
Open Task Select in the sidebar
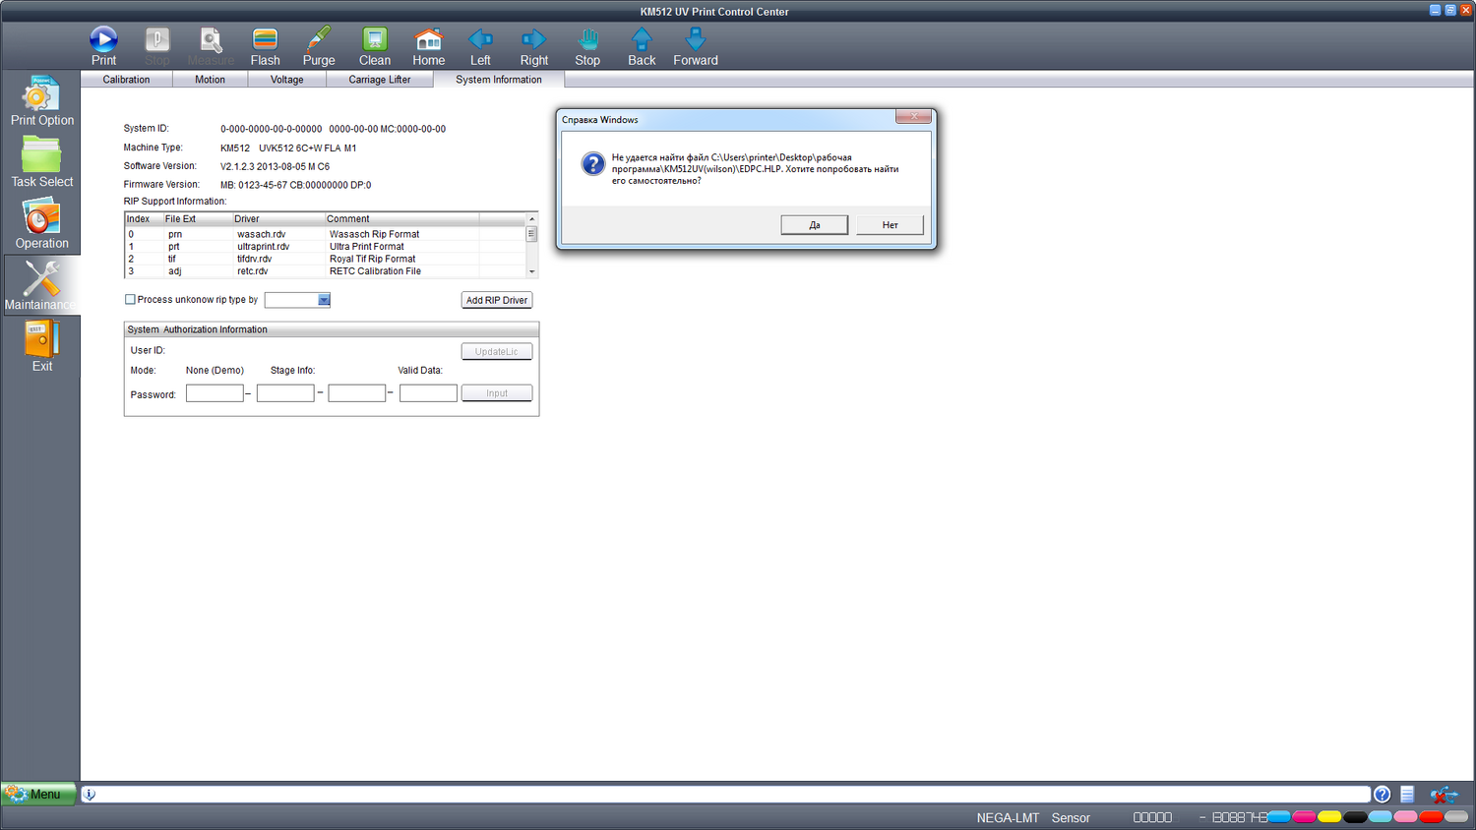[x=41, y=162]
